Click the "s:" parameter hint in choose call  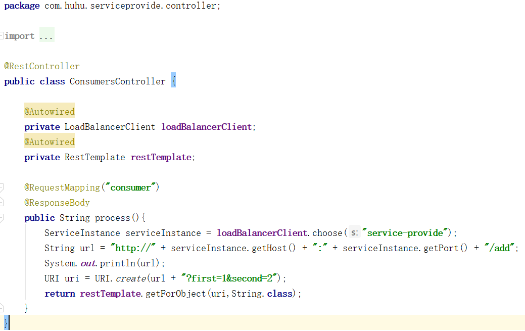point(354,233)
